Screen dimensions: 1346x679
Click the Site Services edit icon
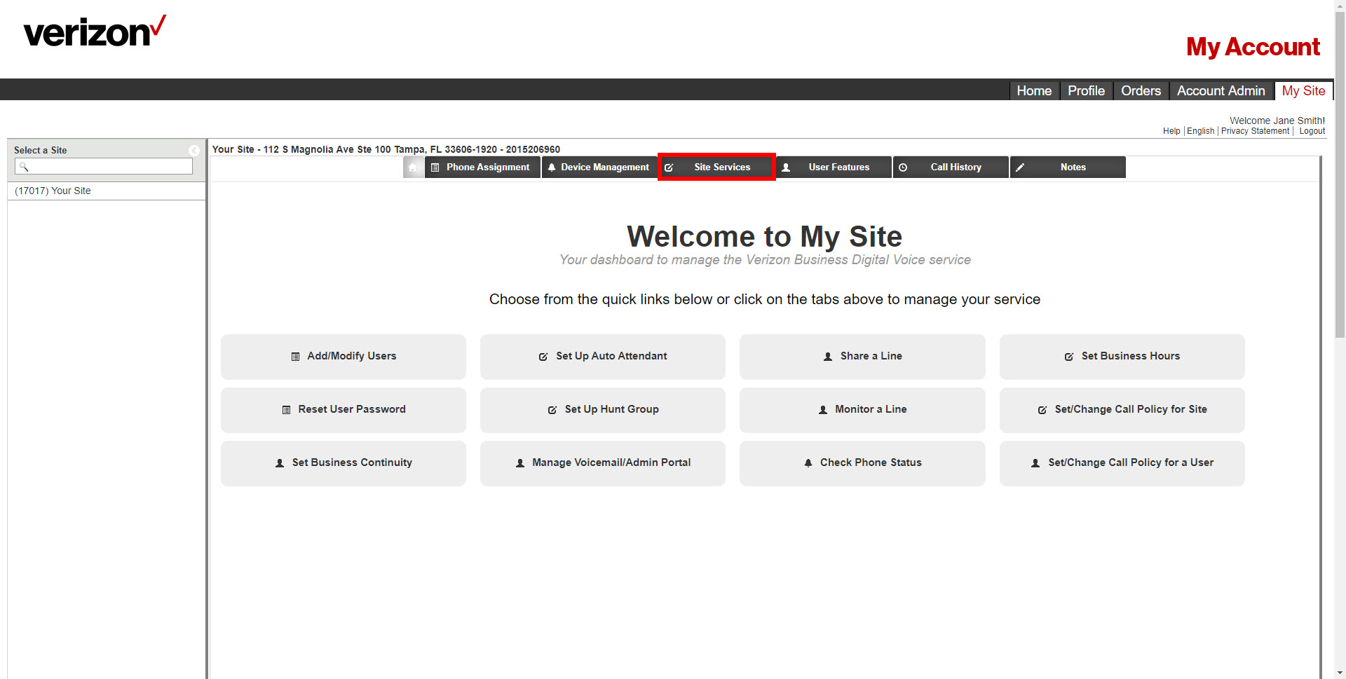pyautogui.click(x=669, y=167)
